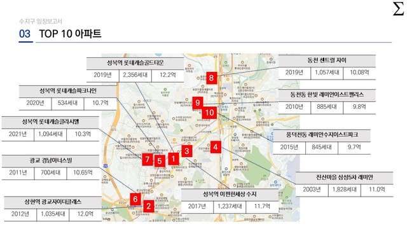
Task: Click red map marker number 9
Action: pyautogui.click(x=198, y=103)
